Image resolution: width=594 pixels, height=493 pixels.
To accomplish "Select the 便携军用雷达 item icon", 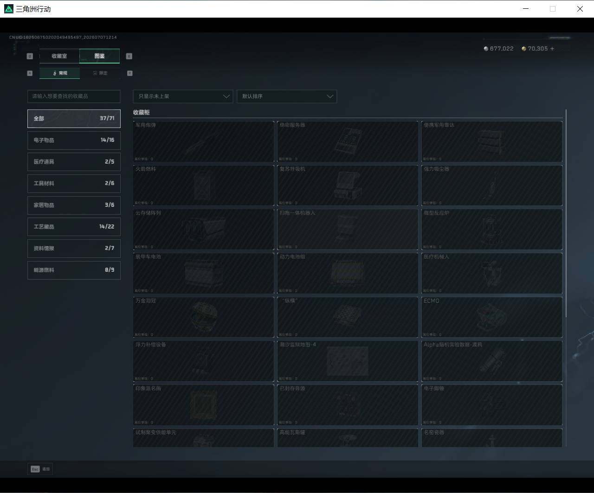I will coord(491,142).
